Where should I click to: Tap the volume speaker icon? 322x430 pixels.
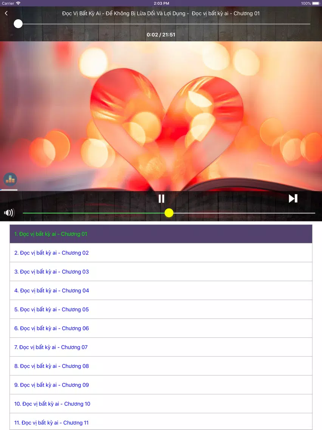pos(9,213)
